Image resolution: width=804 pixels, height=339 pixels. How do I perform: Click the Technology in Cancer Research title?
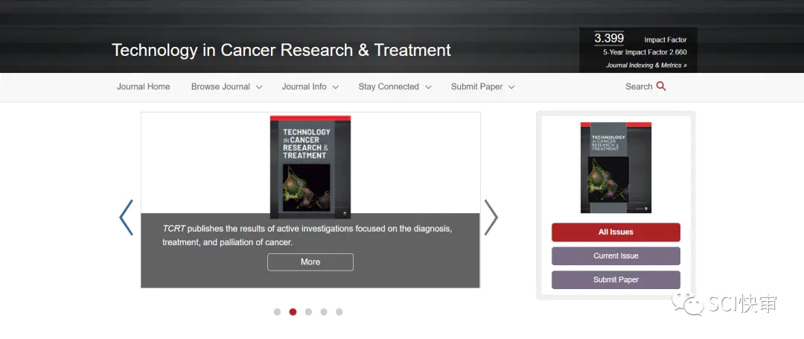coord(281,50)
